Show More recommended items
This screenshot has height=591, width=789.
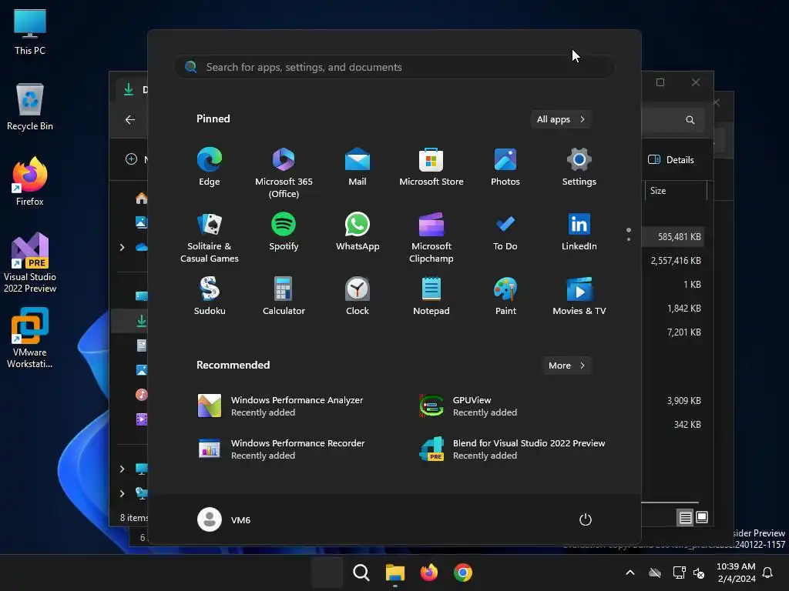tap(567, 366)
